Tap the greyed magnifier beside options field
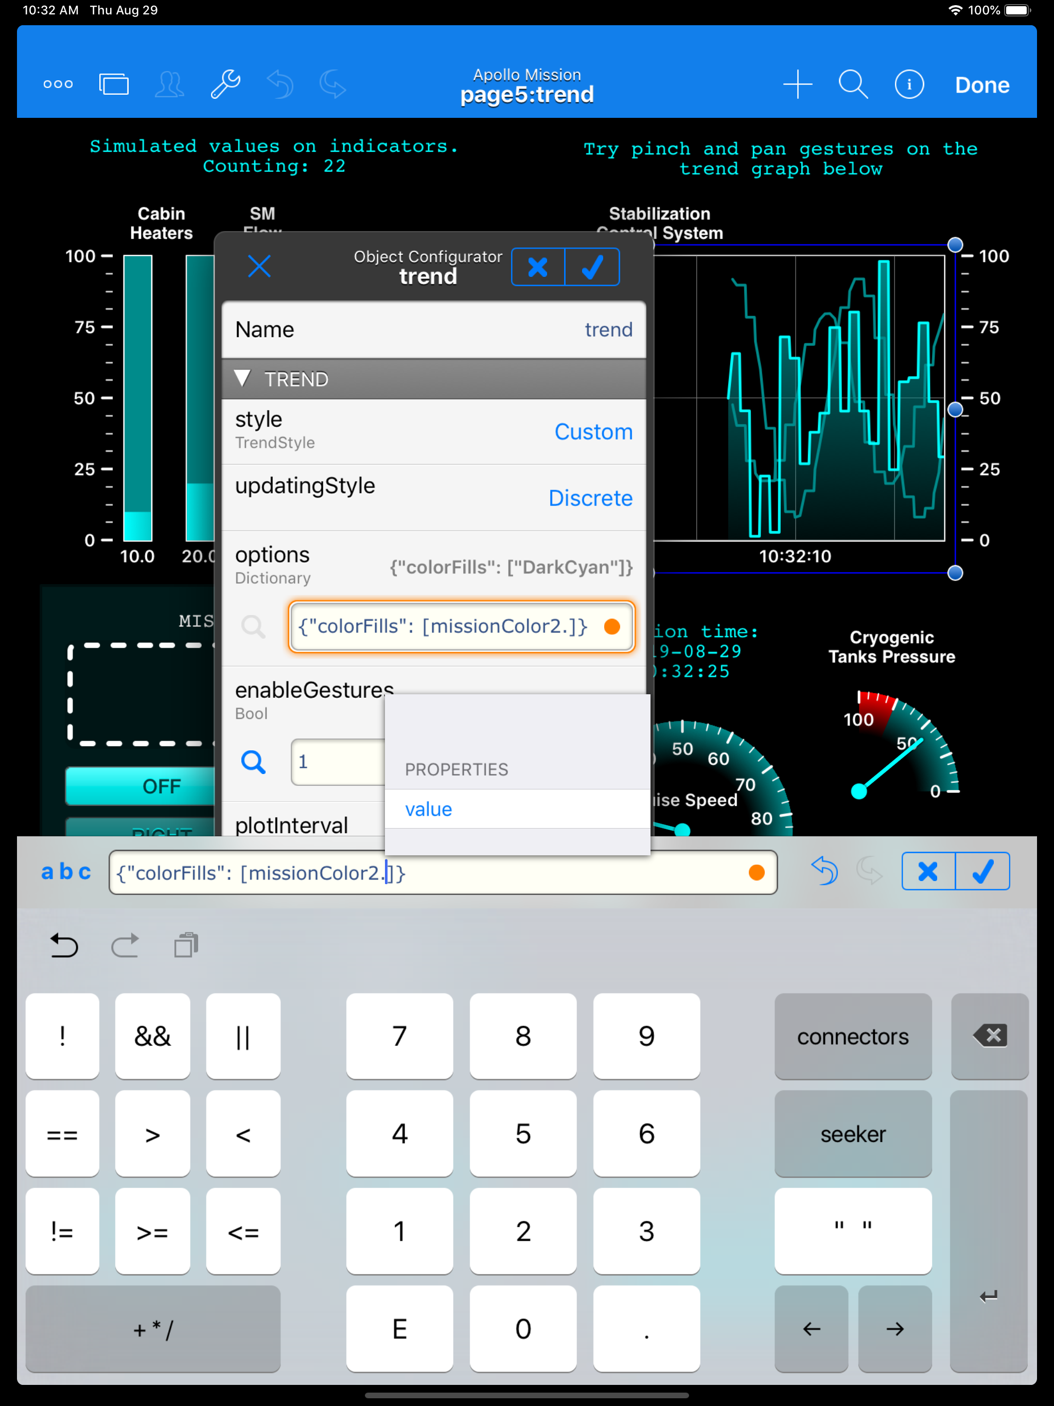The height and width of the screenshot is (1406, 1054). (x=253, y=627)
